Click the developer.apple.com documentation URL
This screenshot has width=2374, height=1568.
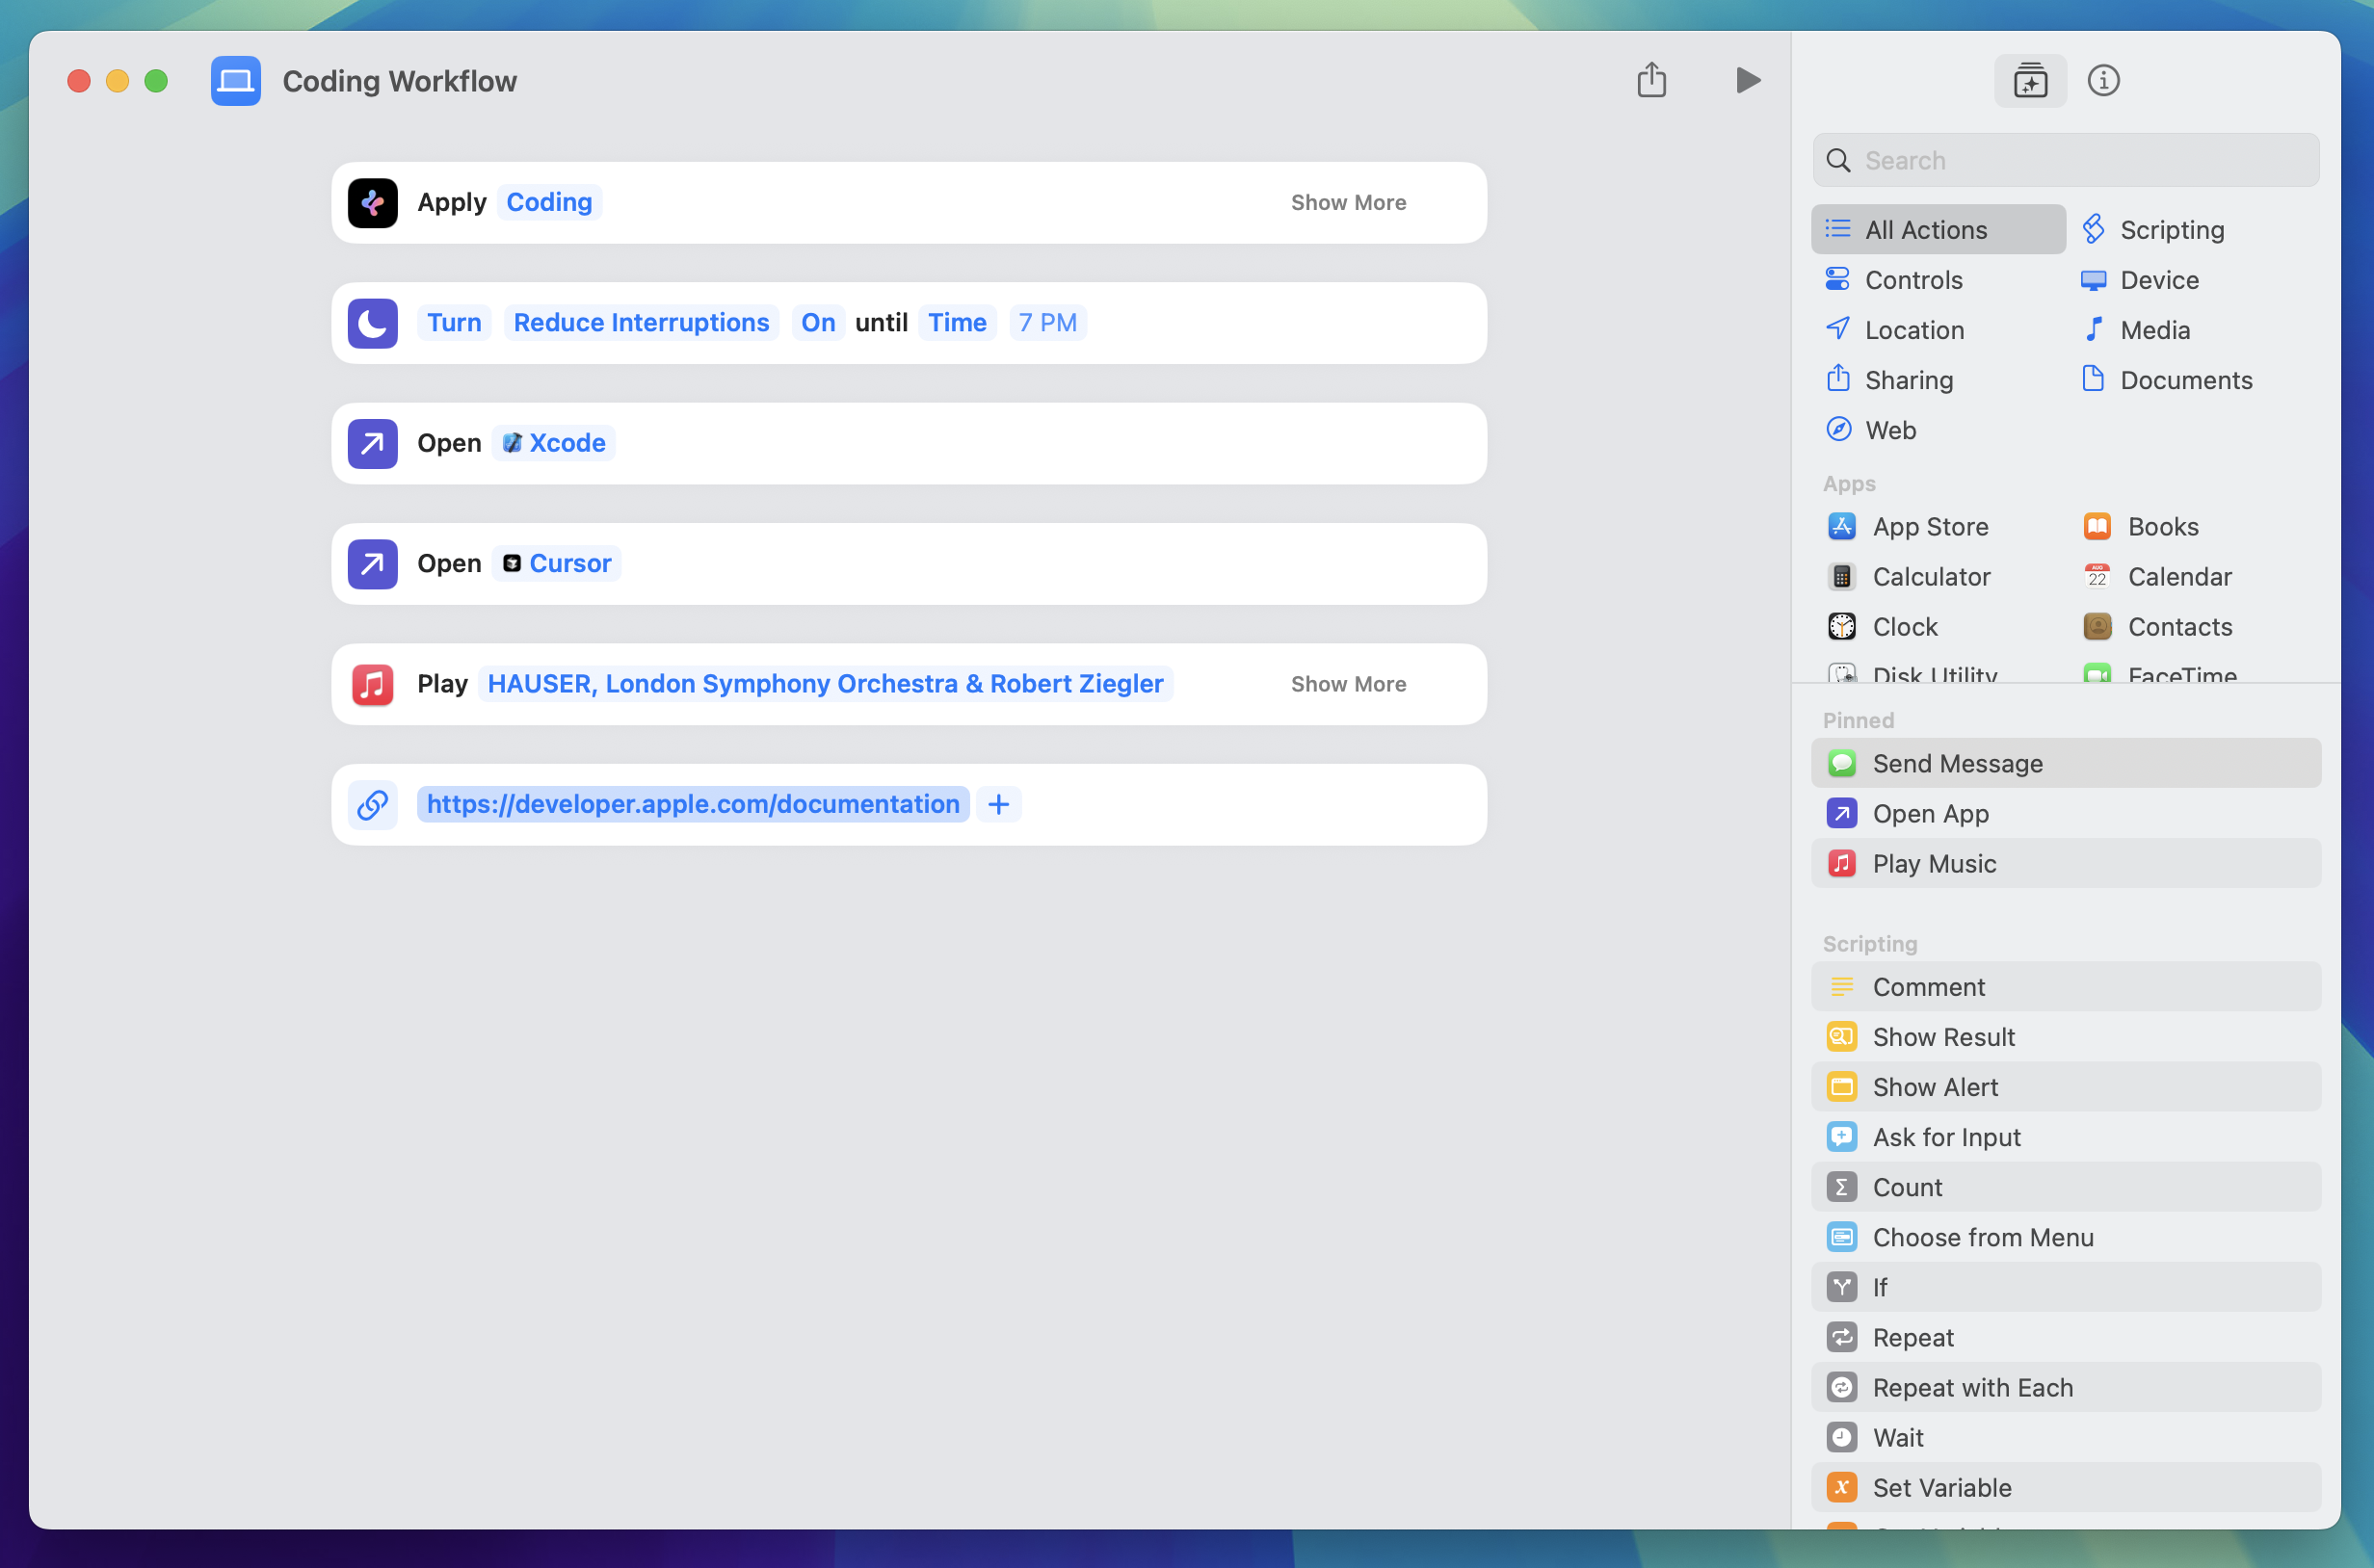point(693,805)
